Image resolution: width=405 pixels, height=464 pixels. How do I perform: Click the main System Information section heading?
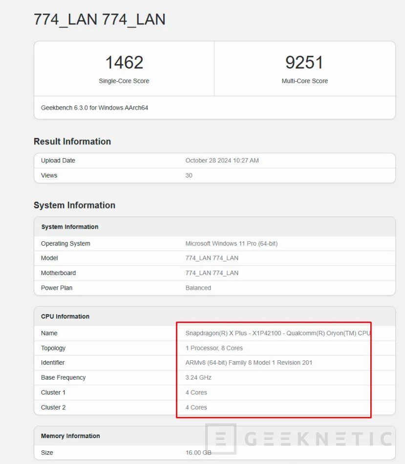[74, 205]
